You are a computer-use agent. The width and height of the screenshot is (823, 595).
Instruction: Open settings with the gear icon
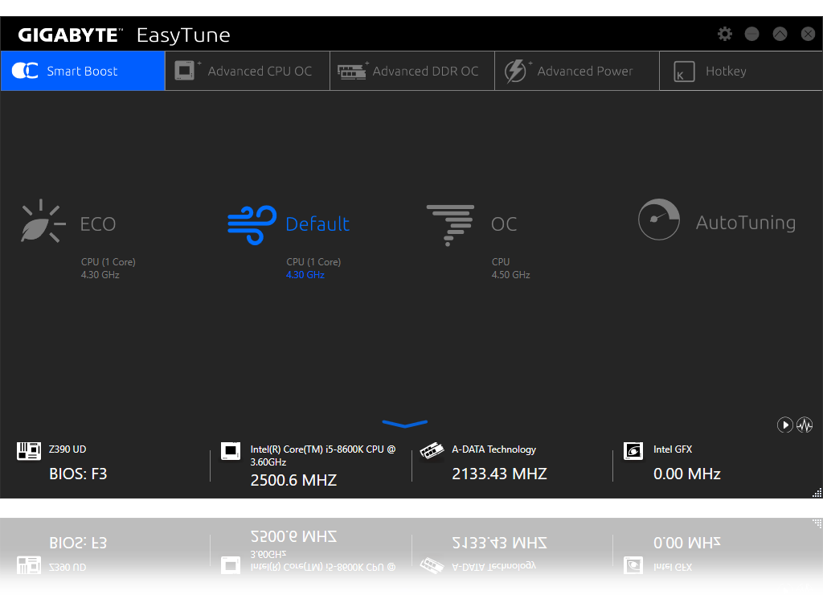pyautogui.click(x=725, y=34)
